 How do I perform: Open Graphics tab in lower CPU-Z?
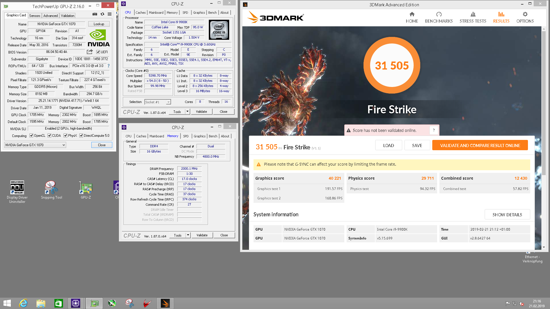click(x=199, y=136)
